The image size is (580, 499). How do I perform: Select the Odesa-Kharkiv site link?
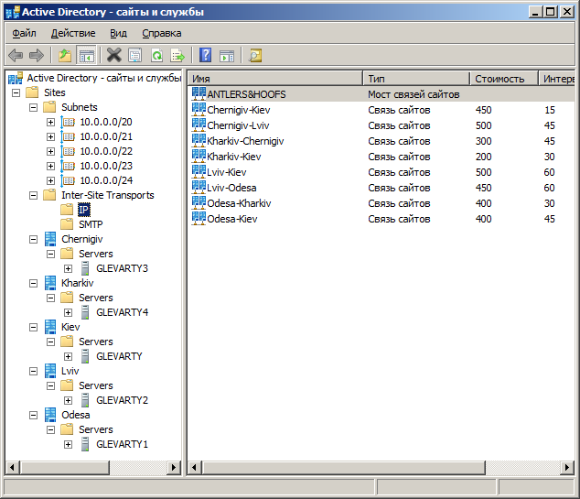[239, 203]
